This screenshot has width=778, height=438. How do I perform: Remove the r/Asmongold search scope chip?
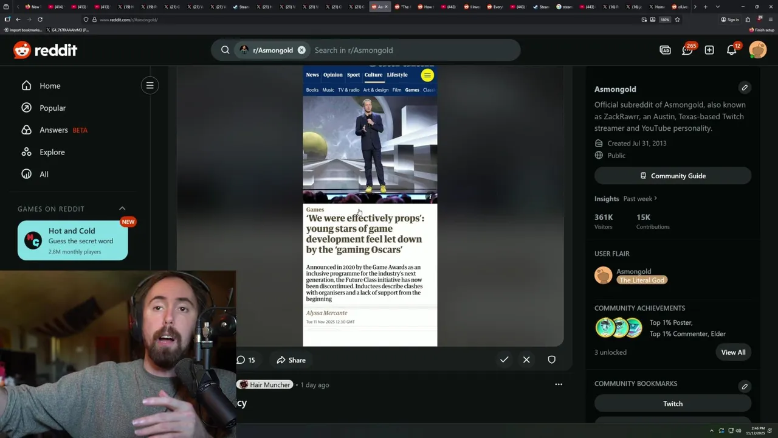[x=301, y=50]
